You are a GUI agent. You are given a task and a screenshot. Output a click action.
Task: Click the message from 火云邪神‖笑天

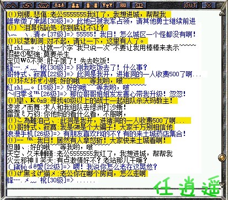77,160
